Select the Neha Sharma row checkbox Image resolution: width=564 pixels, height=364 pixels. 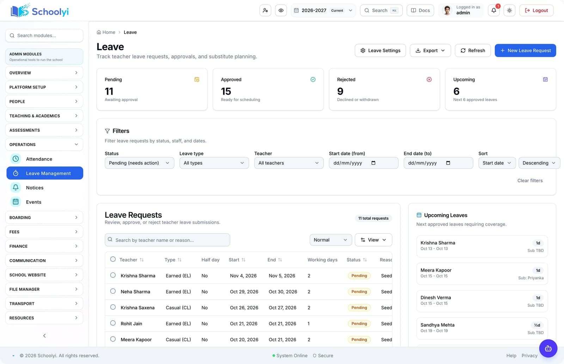[113, 291]
